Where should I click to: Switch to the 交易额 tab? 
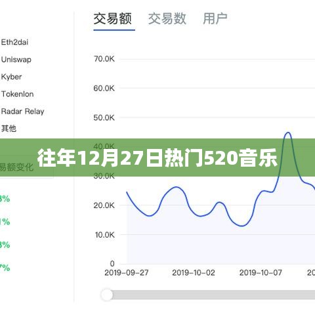coord(113,18)
